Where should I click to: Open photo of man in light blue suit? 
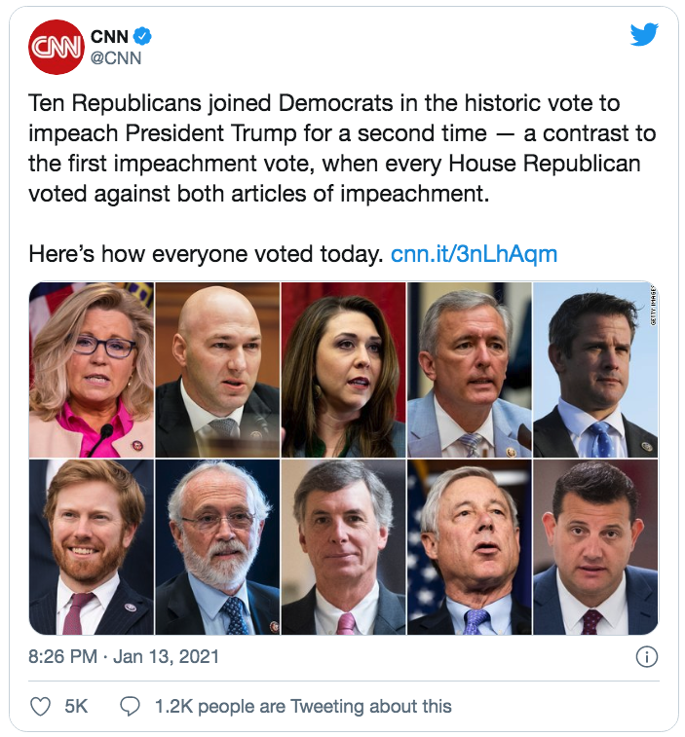tap(469, 370)
